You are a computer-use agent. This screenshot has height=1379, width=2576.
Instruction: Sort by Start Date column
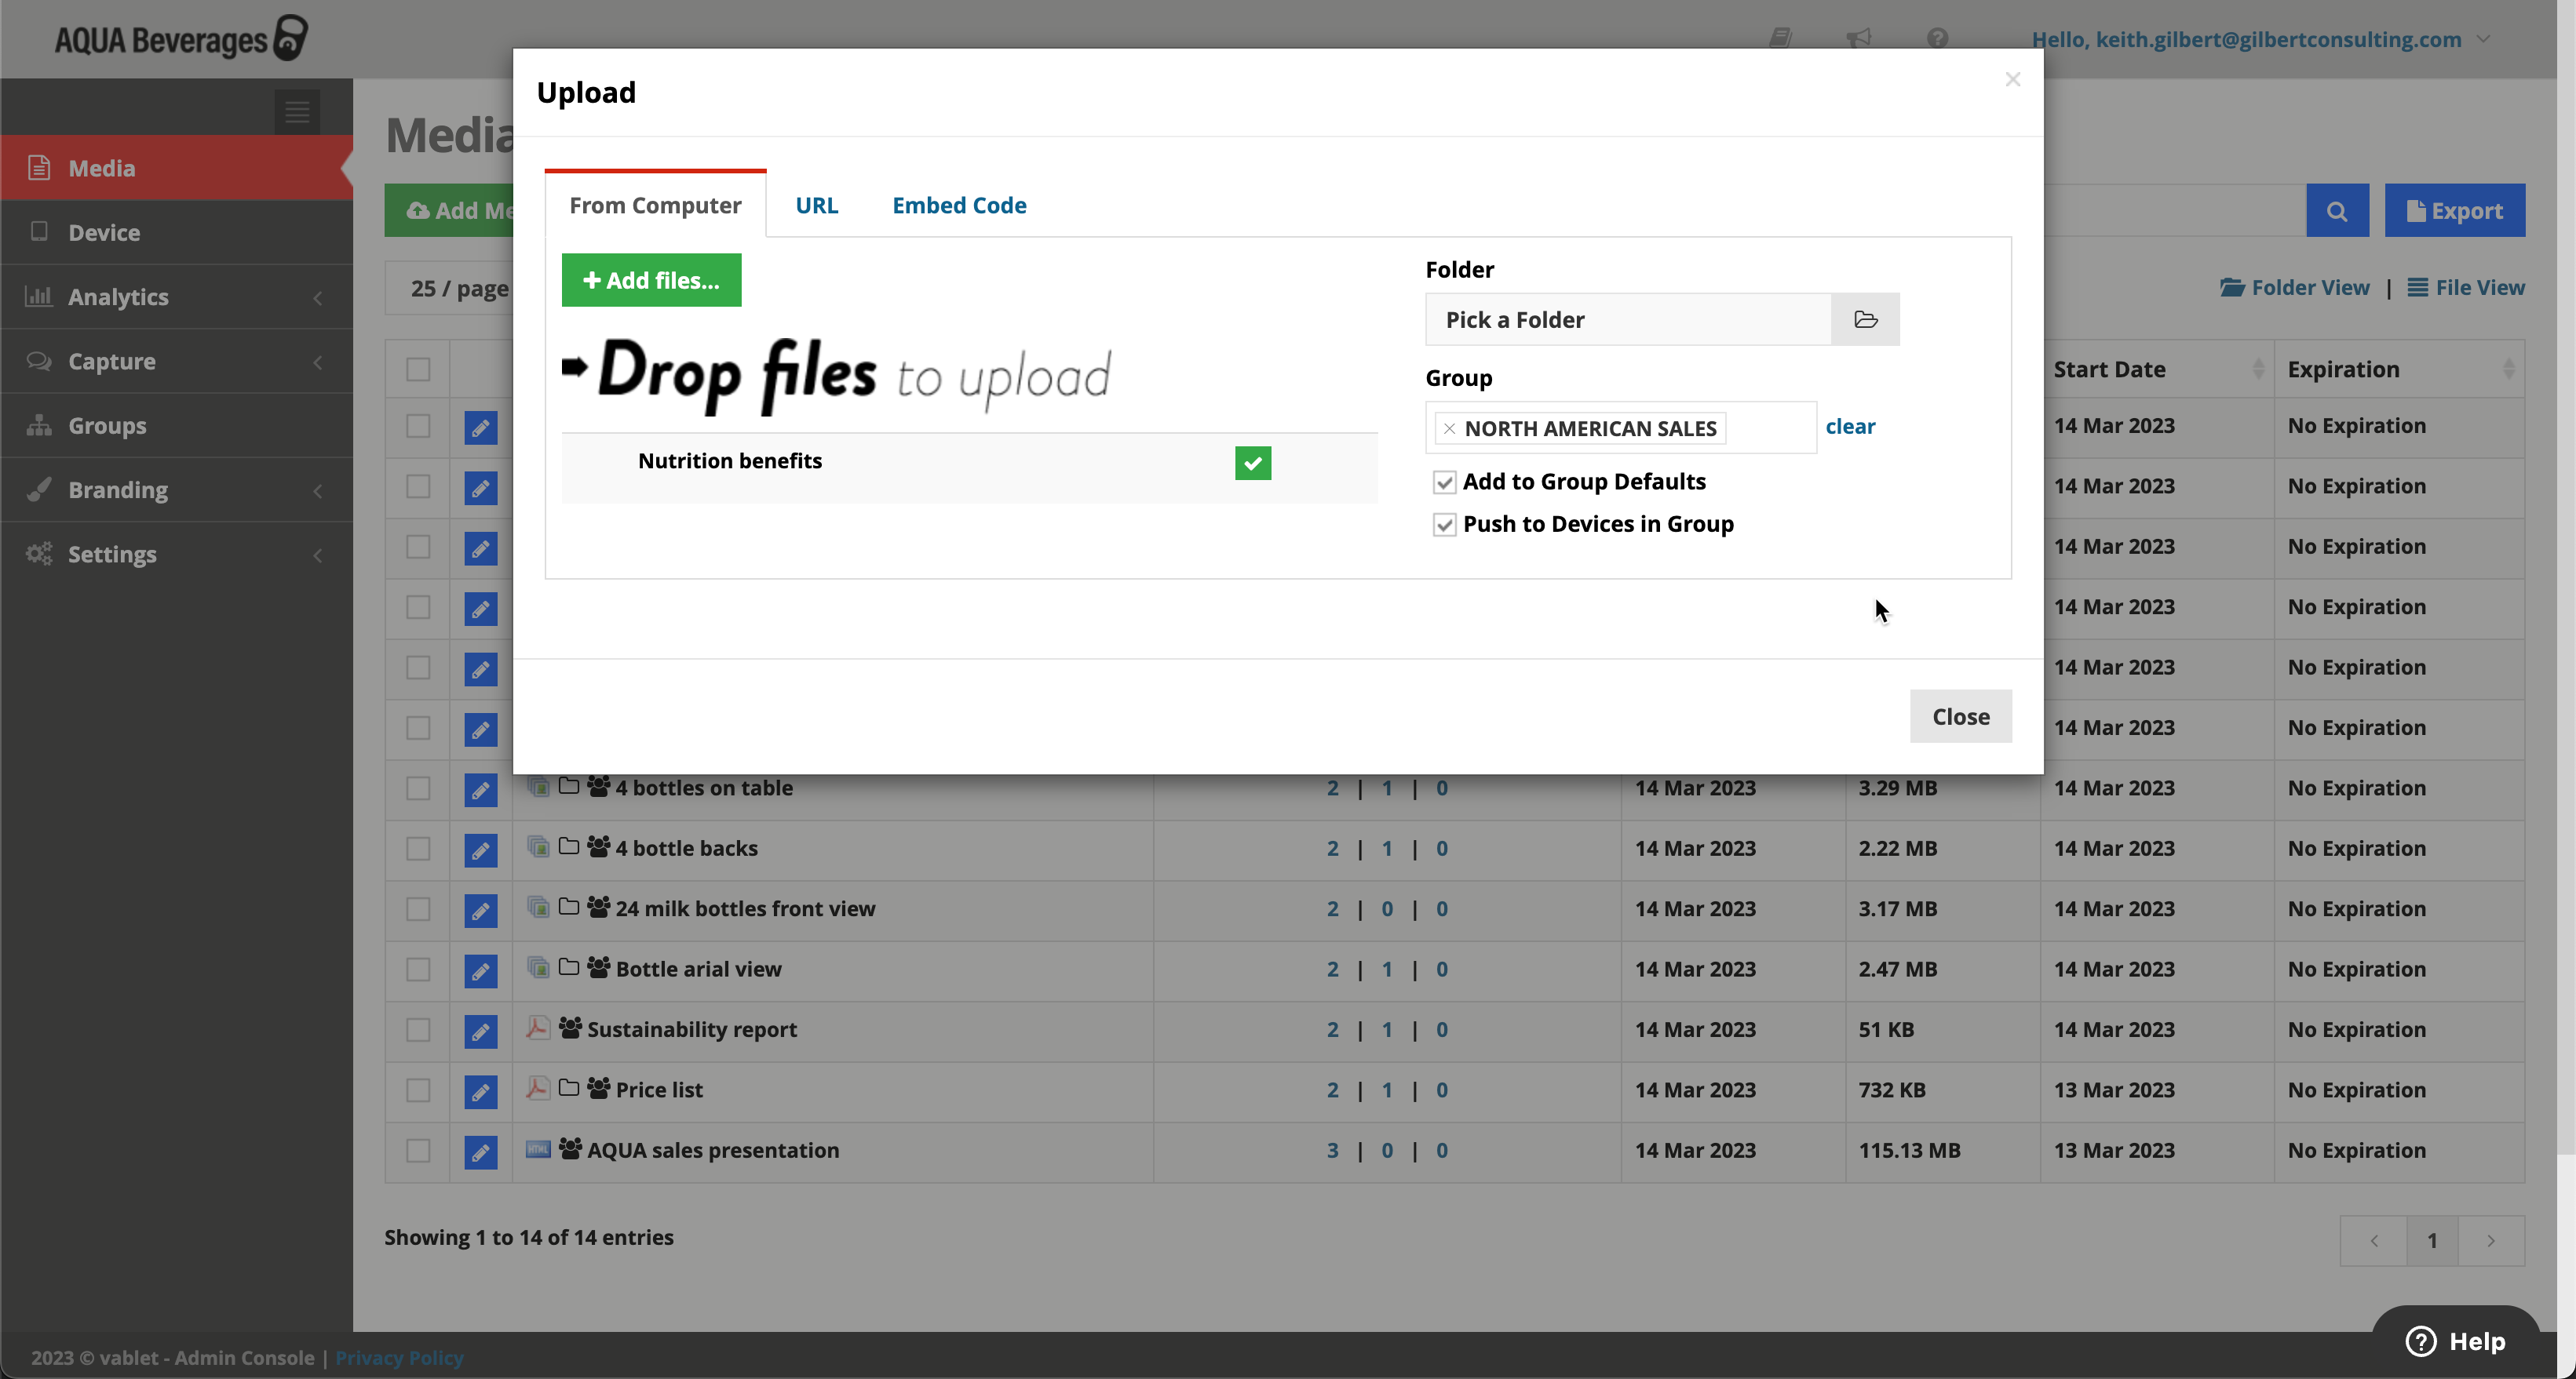coord(2156,369)
